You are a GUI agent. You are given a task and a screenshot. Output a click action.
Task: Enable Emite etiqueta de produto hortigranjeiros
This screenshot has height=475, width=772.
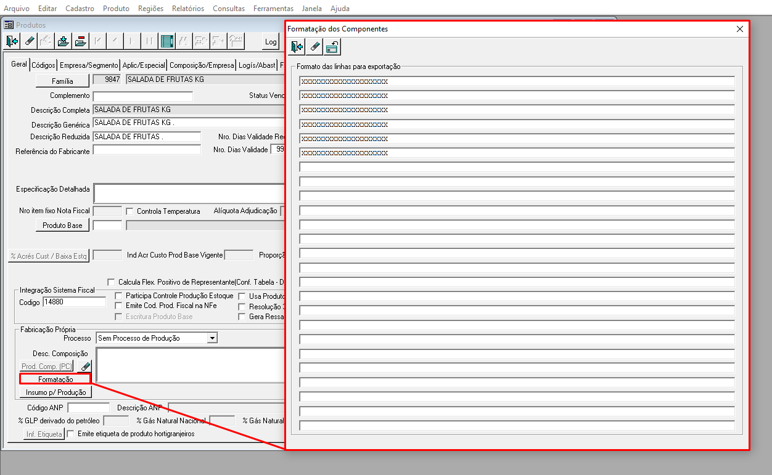pyautogui.click(x=70, y=434)
